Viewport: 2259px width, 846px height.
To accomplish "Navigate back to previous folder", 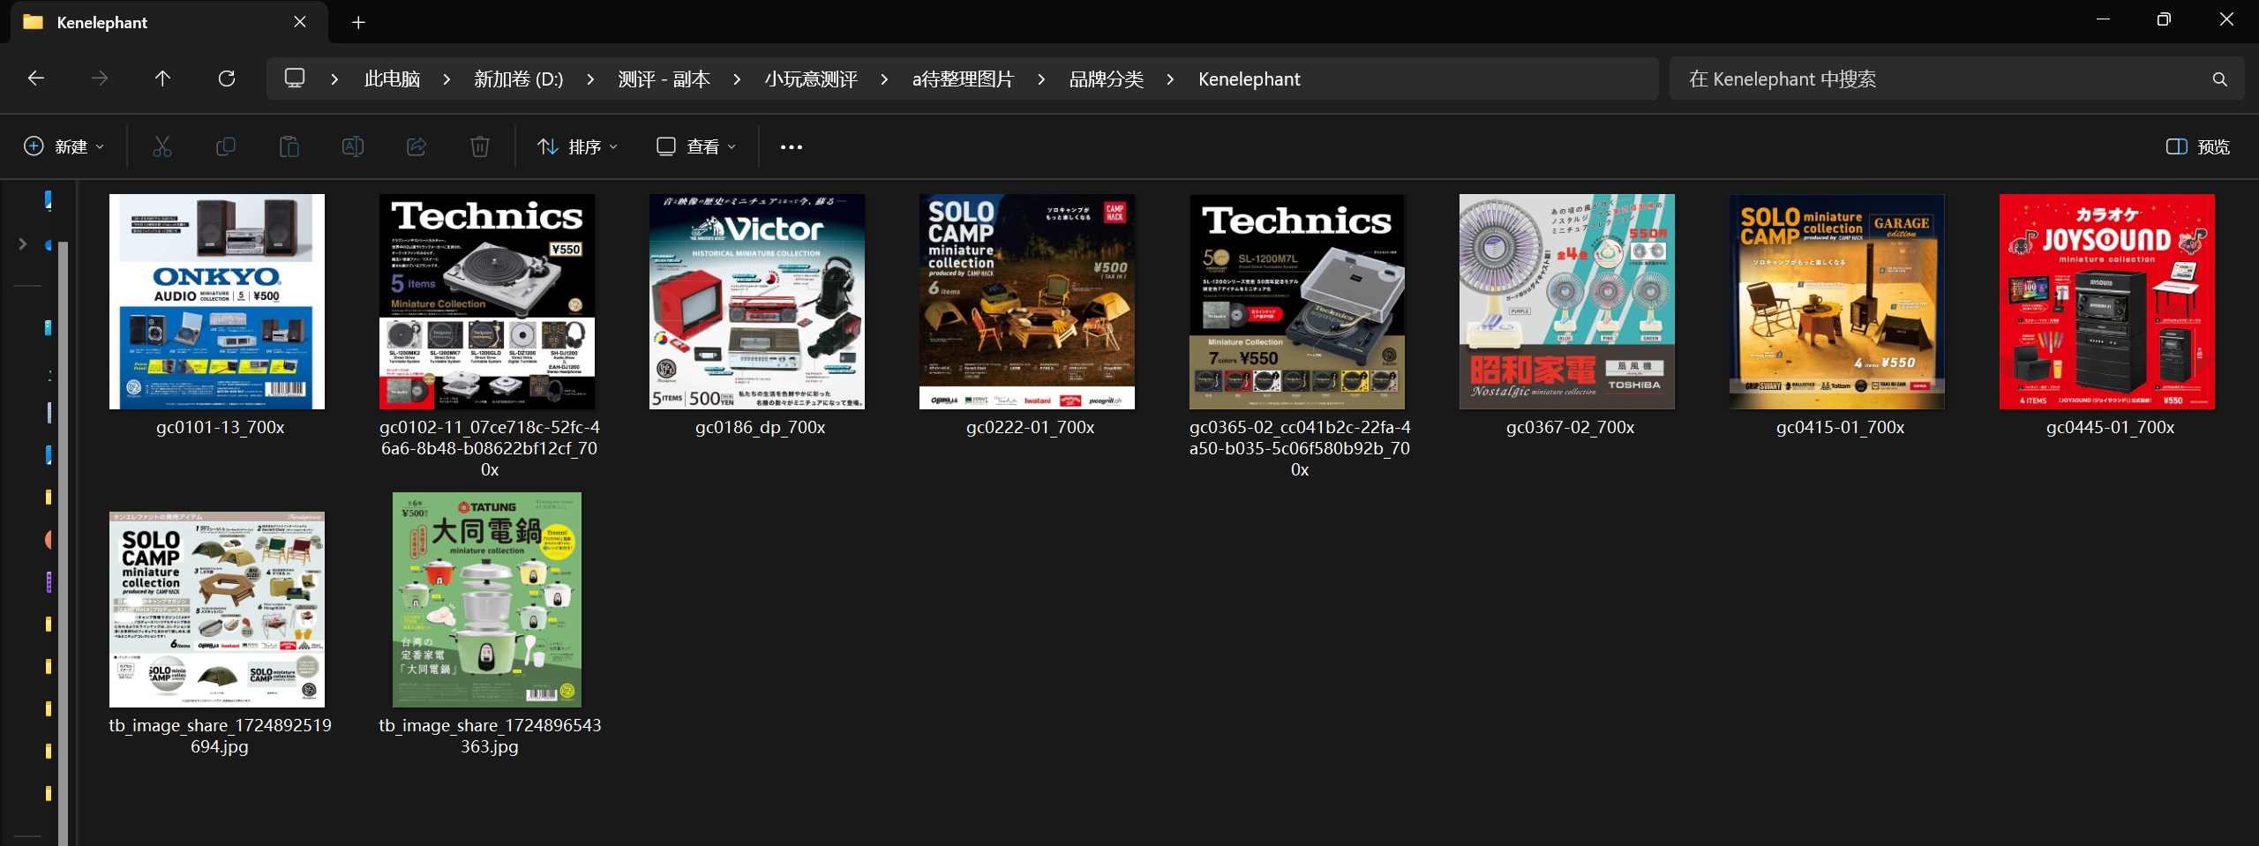I will (x=36, y=79).
